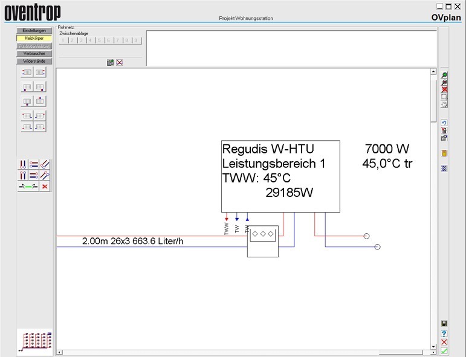Zoom in with green magnifier

[444, 75]
